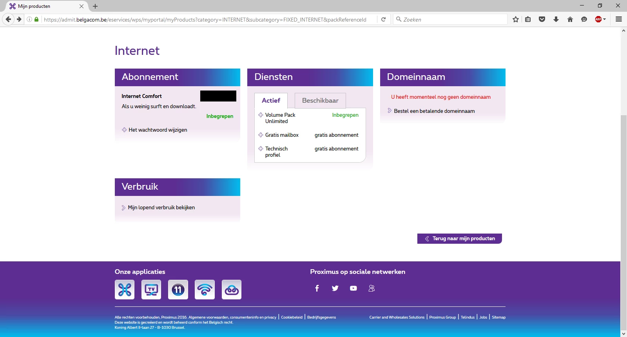
Task: Open the Sitemap footer link
Action: click(x=499, y=317)
